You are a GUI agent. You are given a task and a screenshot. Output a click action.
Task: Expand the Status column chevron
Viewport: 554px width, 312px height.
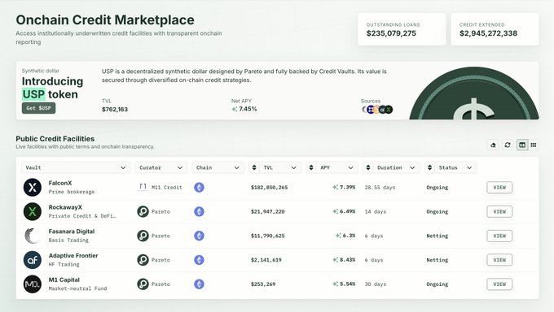click(x=469, y=167)
